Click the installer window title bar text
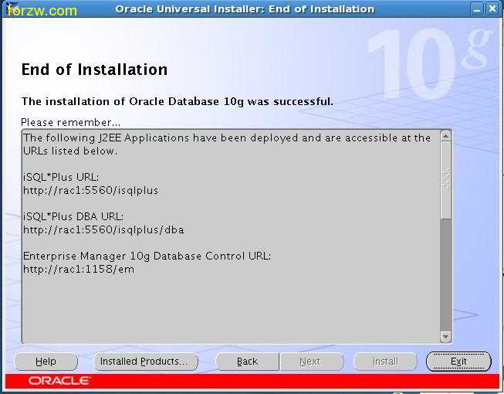The image size is (504, 394). point(245,9)
